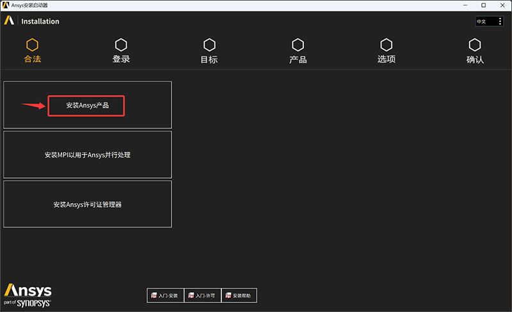Screen dimensions: 512x312
Task: Click the Installation header text
Action: [x=40, y=21]
